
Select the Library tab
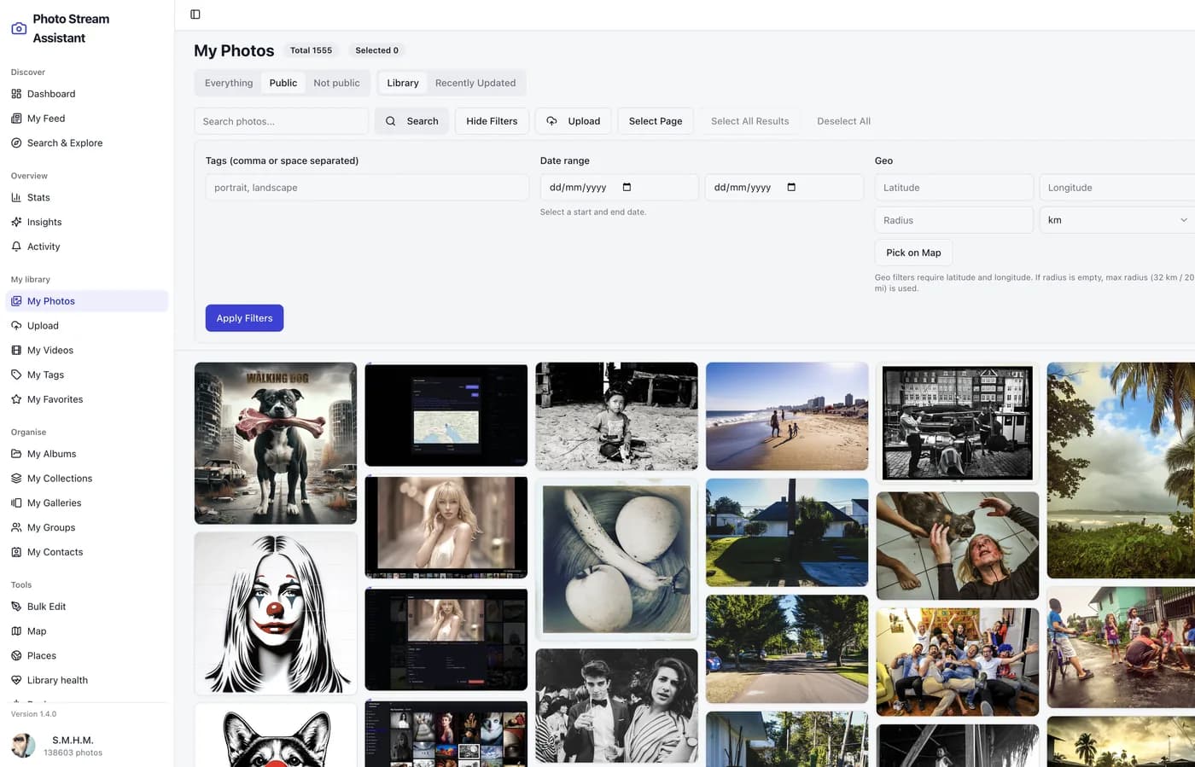pos(403,83)
